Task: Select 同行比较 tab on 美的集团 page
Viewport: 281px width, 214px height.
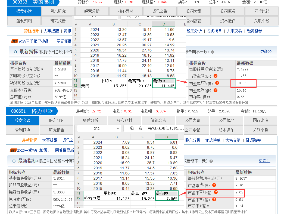Action: pos(262,11)
